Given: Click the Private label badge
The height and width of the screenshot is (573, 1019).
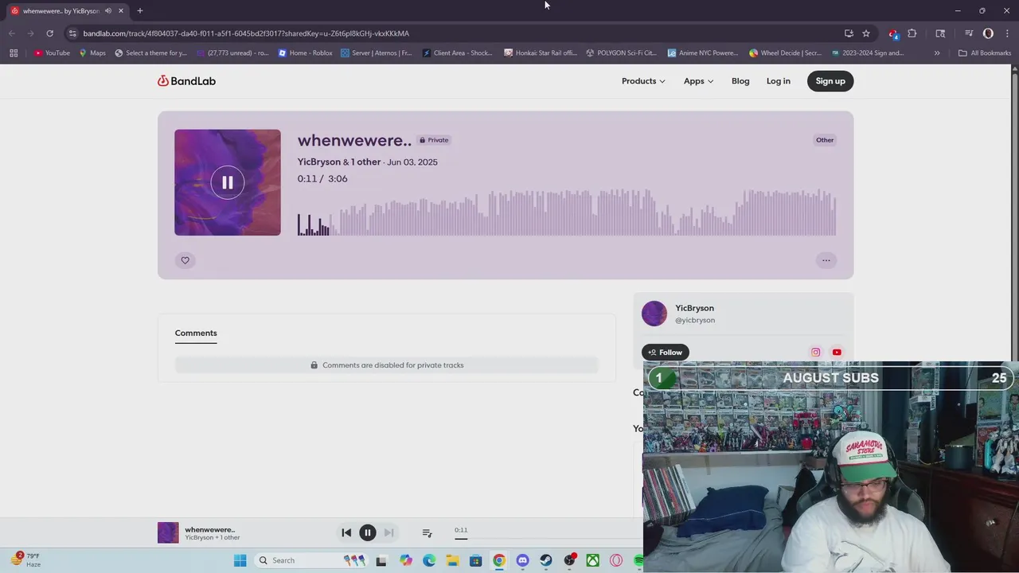Looking at the screenshot, I should 434,140.
